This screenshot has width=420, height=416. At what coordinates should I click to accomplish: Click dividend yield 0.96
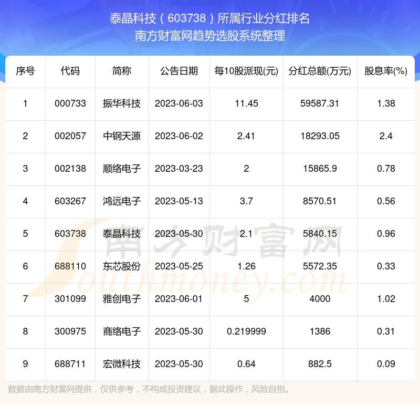(386, 234)
